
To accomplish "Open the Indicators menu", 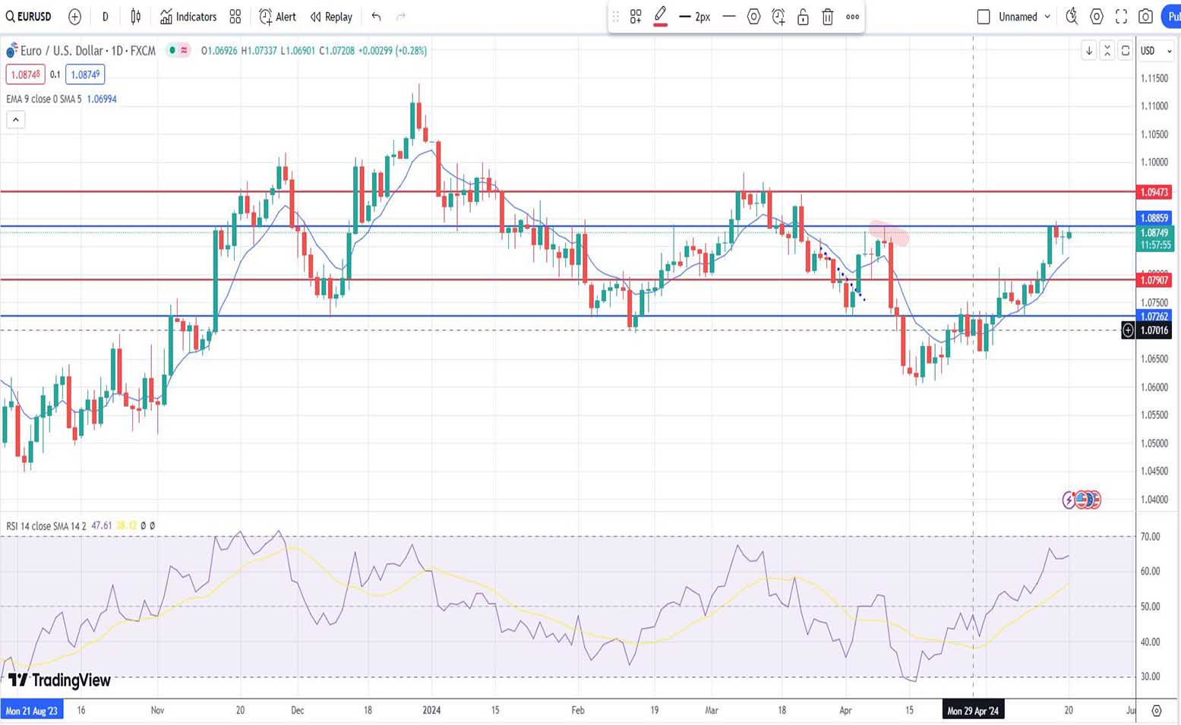I will pos(188,17).
